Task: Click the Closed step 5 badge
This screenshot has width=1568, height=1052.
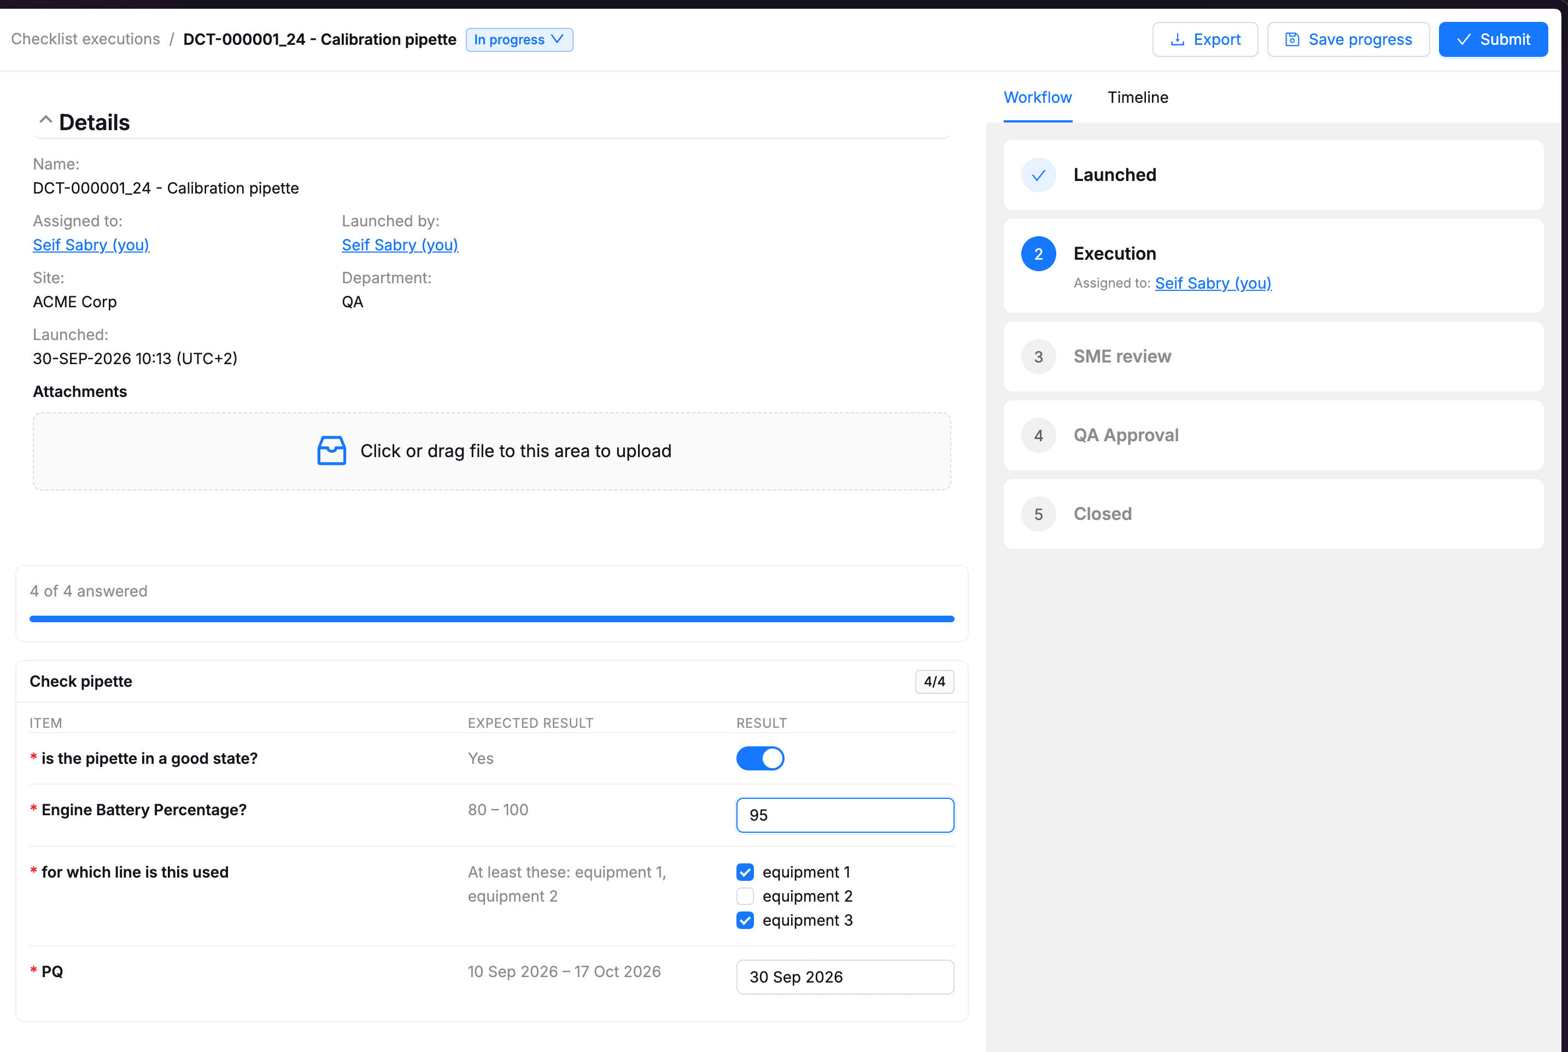Action: click(x=1038, y=514)
